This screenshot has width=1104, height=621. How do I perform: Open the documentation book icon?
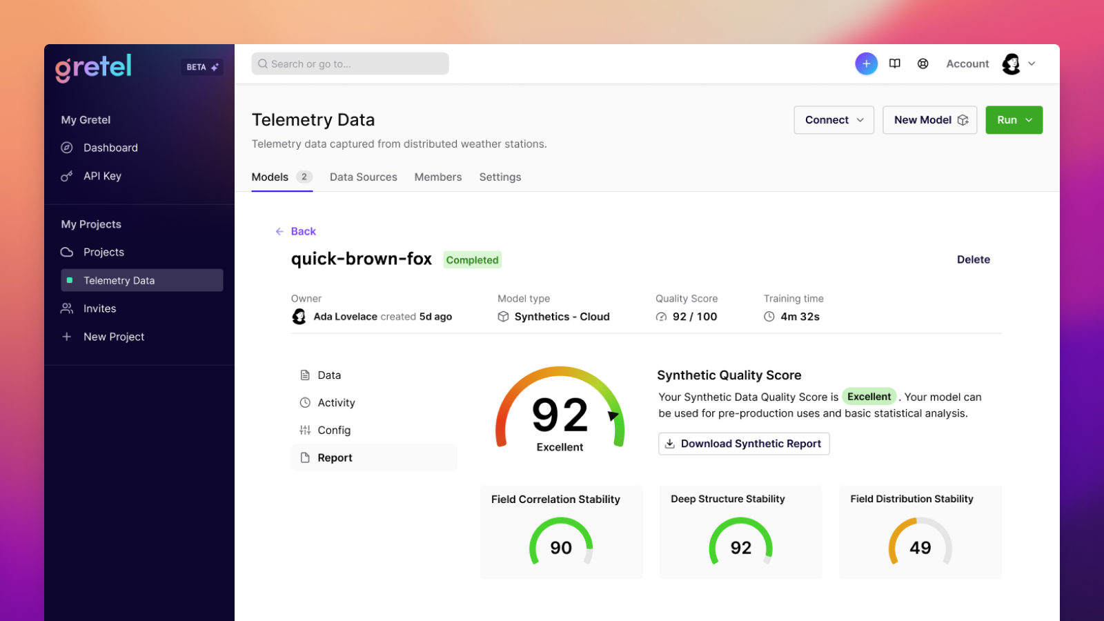(895, 63)
